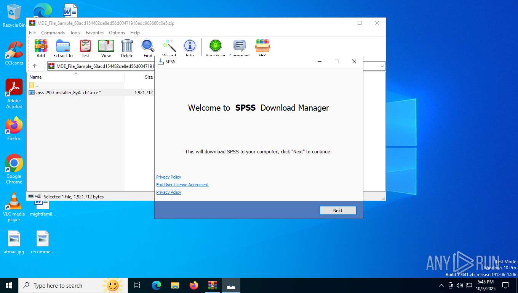The width and height of the screenshot is (518, 293).
Task: Open Task View on the taskbar
Action: (x=137, y=285)
